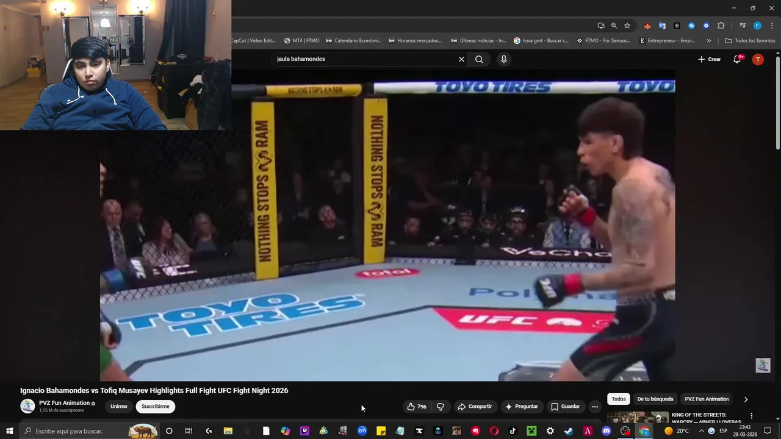Open the PVZ Fun Animation channel avatar
Screen dimensions: 781x439
click(27, 406)
